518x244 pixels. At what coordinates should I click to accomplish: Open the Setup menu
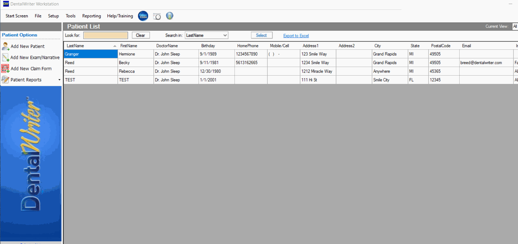53,16
